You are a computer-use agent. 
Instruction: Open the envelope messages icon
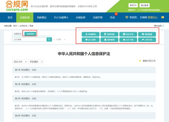163,17
